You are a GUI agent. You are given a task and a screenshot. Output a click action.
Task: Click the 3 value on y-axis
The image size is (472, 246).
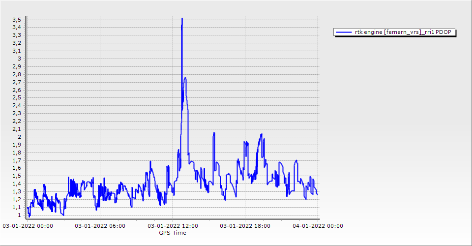coord(20,59)
